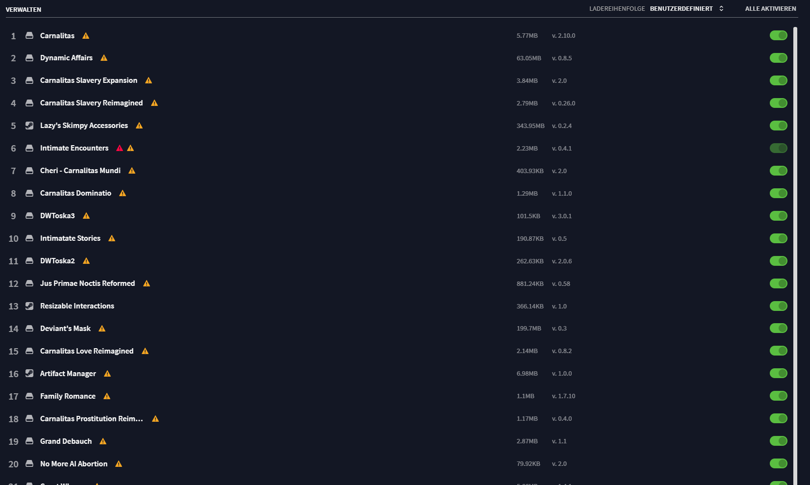
Task: Click version text v. 2.10.0
Action: coord(563,36)
